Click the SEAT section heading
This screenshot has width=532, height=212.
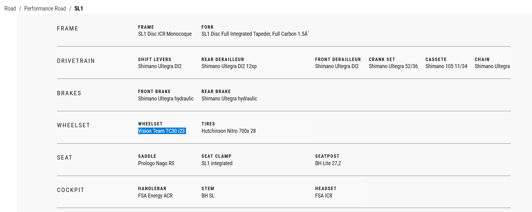point(64,158)
